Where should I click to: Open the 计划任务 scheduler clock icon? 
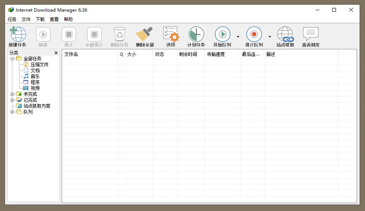196,35
